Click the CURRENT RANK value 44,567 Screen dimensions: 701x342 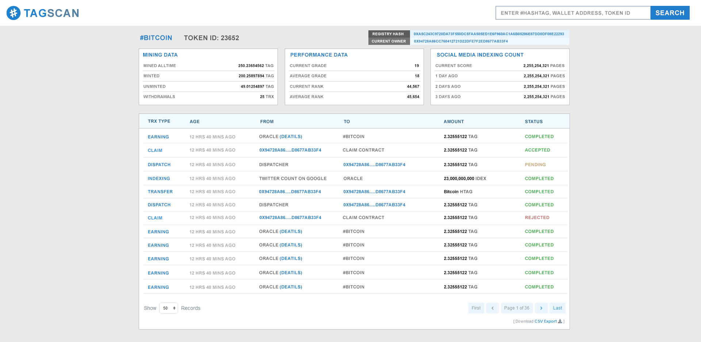pyautogui.click(x=413, y=87)
